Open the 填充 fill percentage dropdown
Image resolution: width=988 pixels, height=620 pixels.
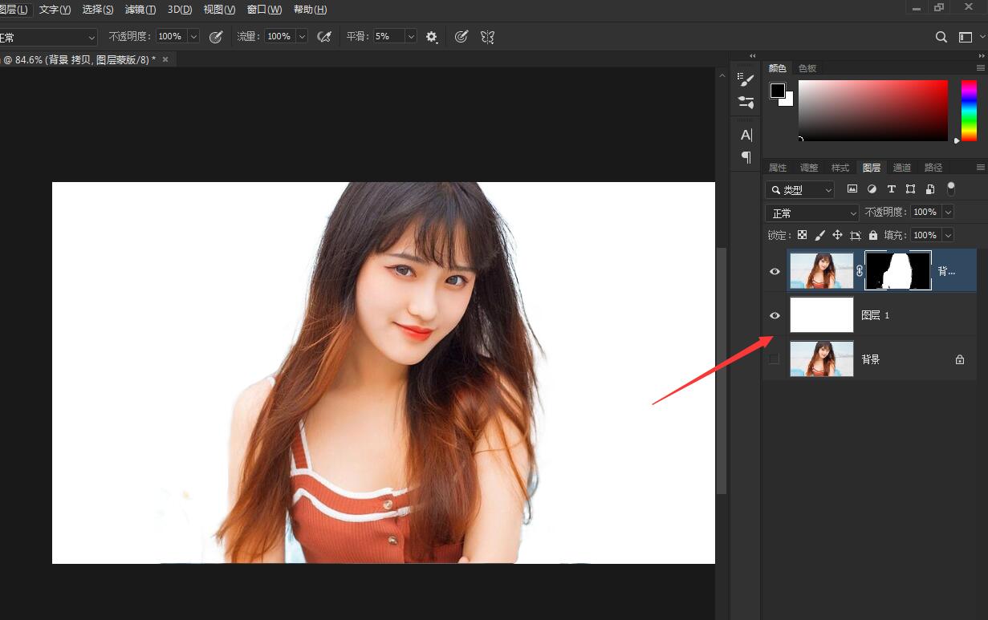(948, 235)
